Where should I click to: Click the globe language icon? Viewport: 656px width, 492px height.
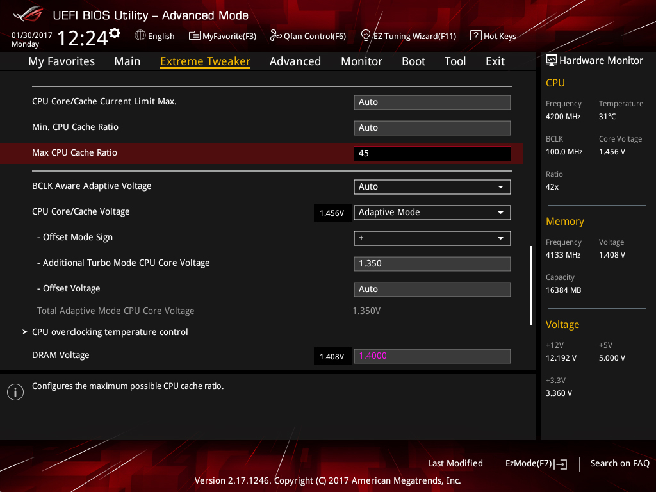(x=140, y=36)
